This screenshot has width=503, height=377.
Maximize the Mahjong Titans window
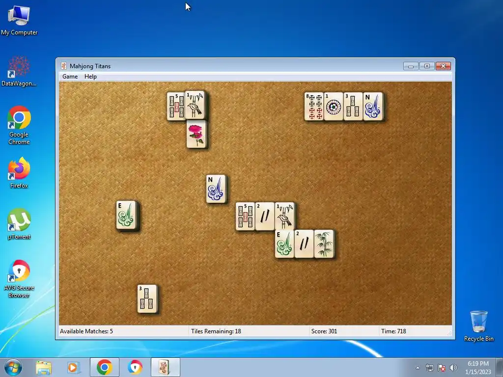(427, 66)
